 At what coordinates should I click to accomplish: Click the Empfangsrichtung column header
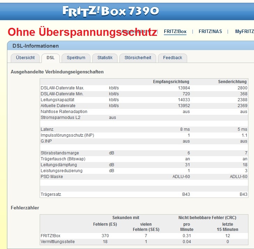171,82
